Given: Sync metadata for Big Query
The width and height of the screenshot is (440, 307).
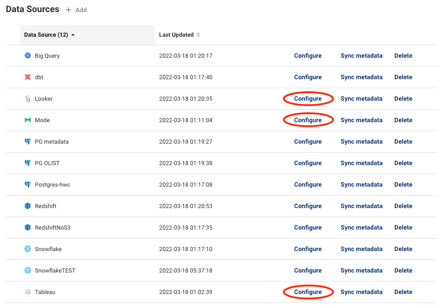Looking at the screenshot, I should 361,56.
